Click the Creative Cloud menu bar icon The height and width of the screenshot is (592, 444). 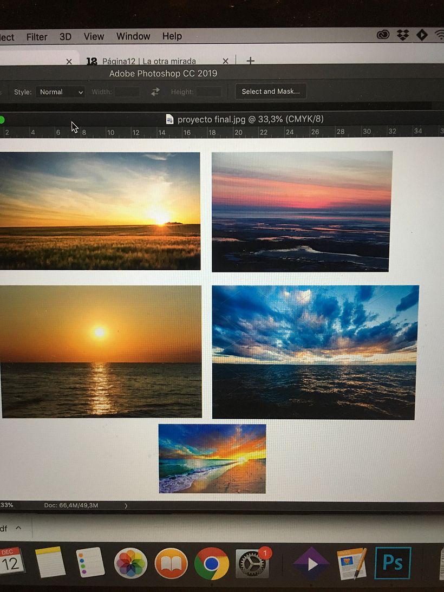point(383,35)
